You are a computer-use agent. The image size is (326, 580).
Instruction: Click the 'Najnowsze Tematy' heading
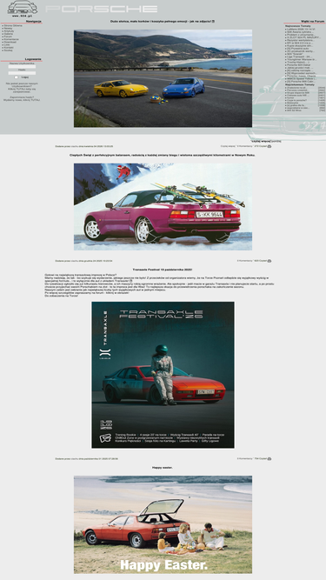tap(298, 26)
